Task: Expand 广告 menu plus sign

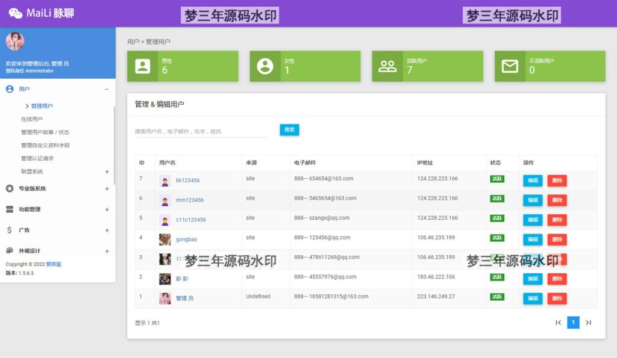Action: click(107, 230)
